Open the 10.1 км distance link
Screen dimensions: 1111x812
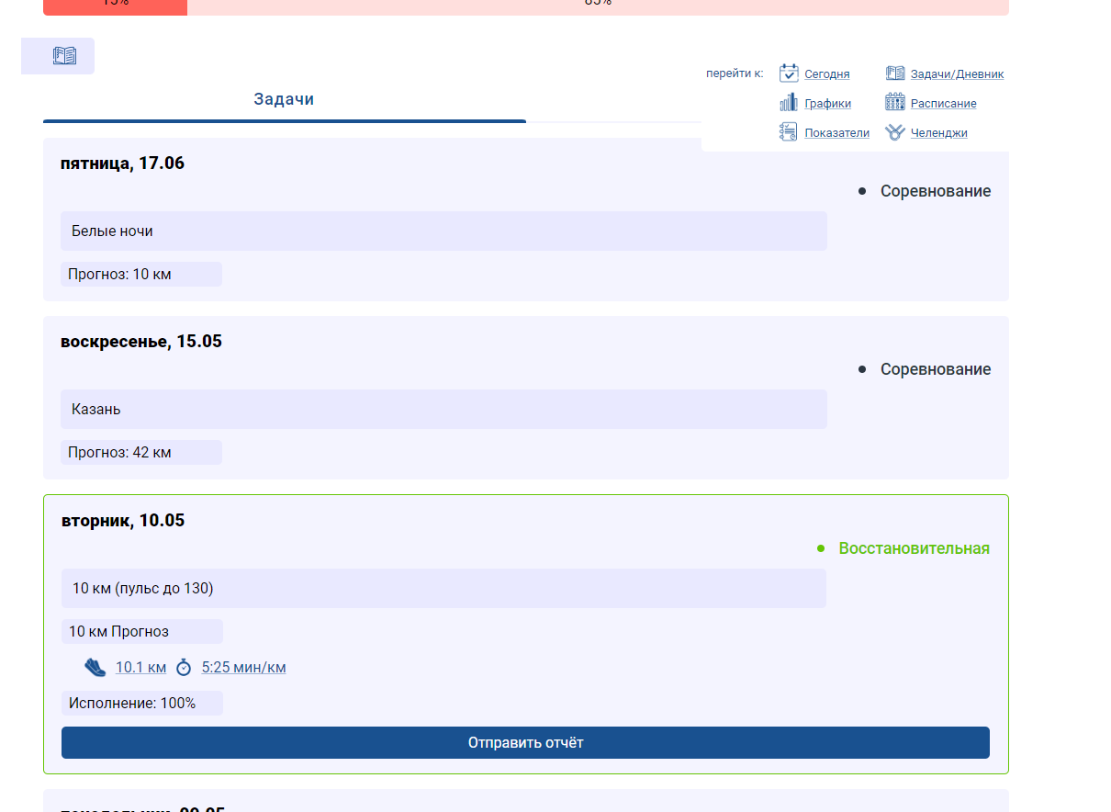[x=140, y=668]
